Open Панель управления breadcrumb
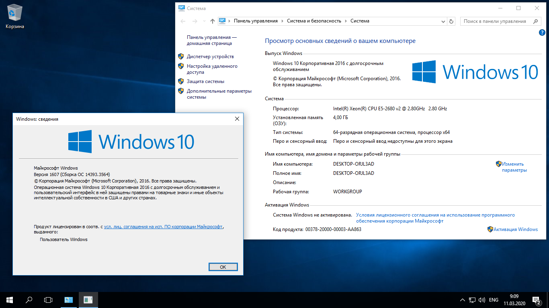Screen dimensions: 549x308 click(256, 21)
